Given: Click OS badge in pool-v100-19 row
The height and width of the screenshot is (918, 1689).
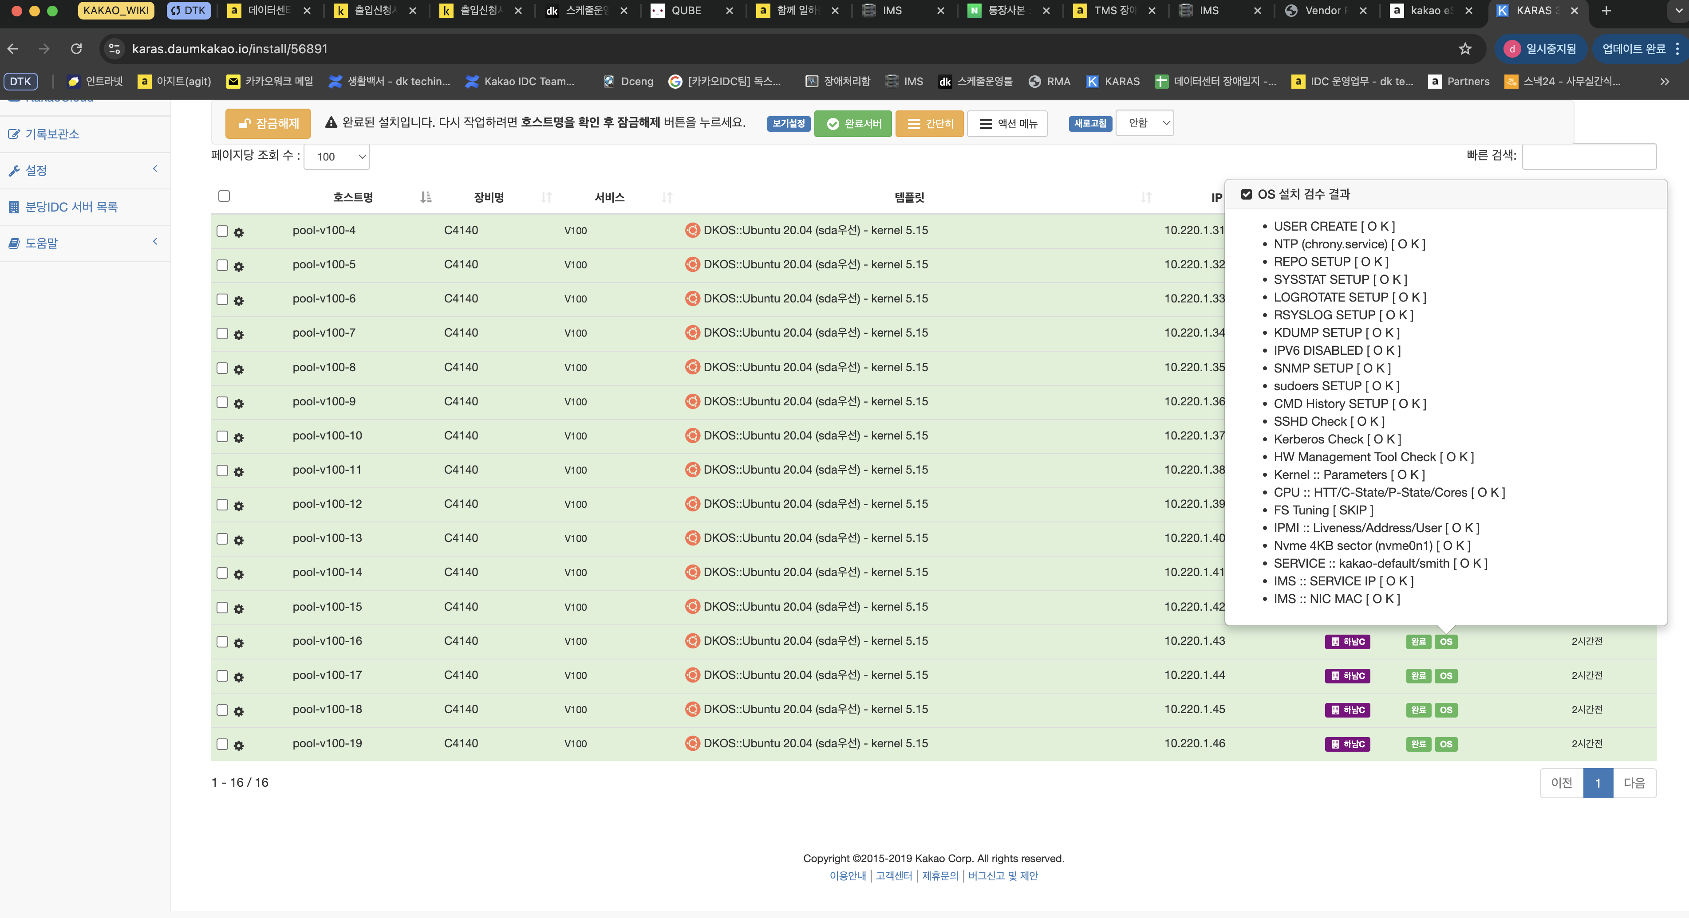Looking at the screenshot, I should [1446, 744].
